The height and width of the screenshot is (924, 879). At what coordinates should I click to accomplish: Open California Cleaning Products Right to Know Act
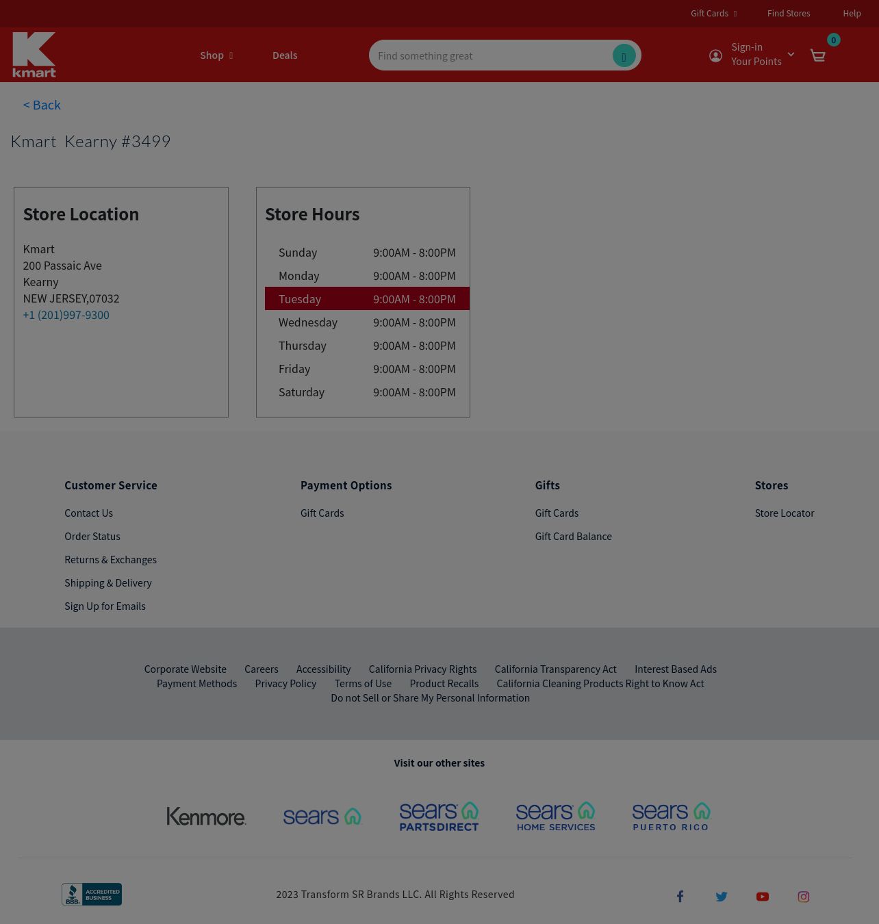click(x=600, y=683)
